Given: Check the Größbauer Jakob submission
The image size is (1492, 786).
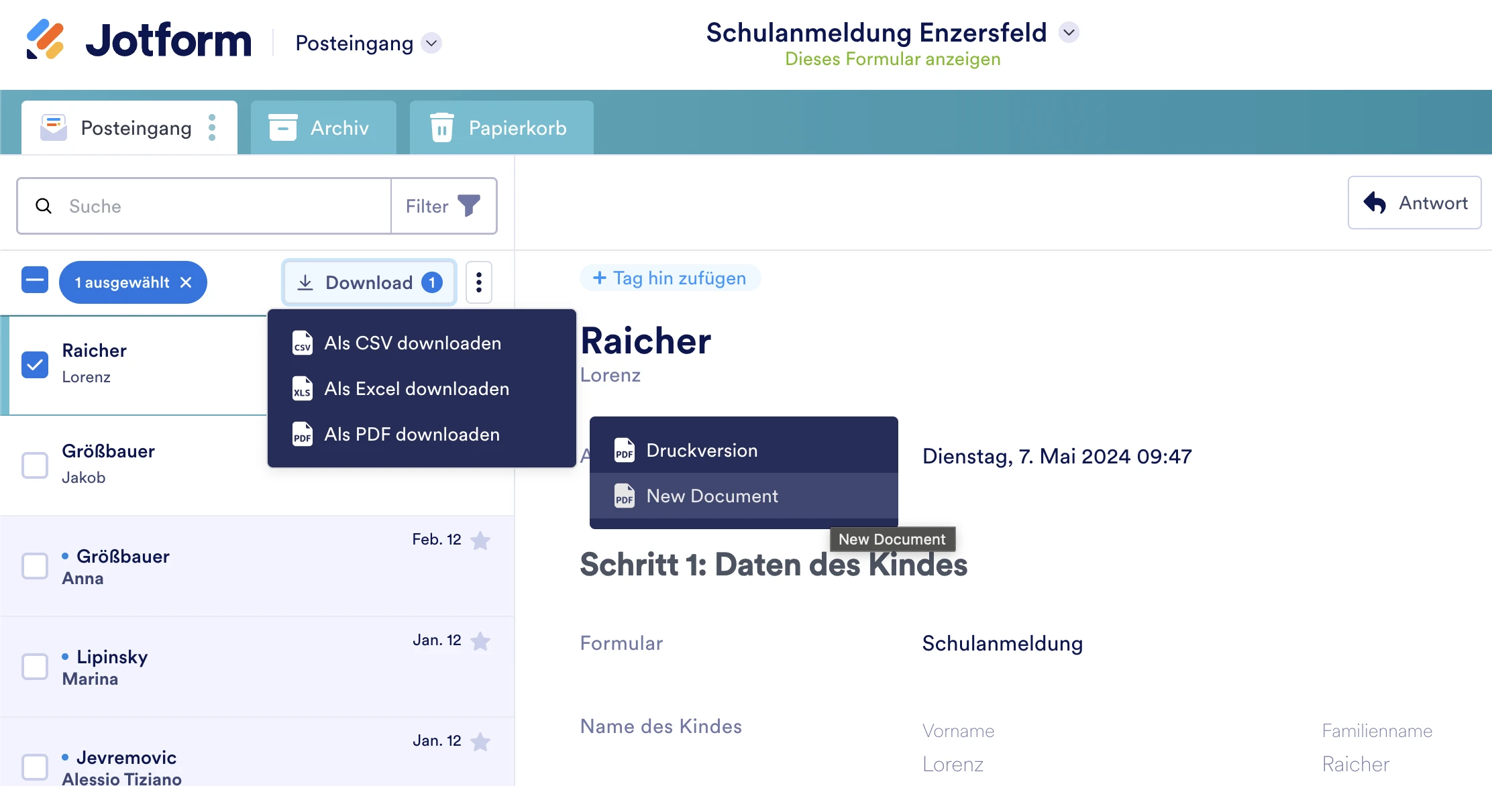Looking at the screenshot, I should coord(35,465).
